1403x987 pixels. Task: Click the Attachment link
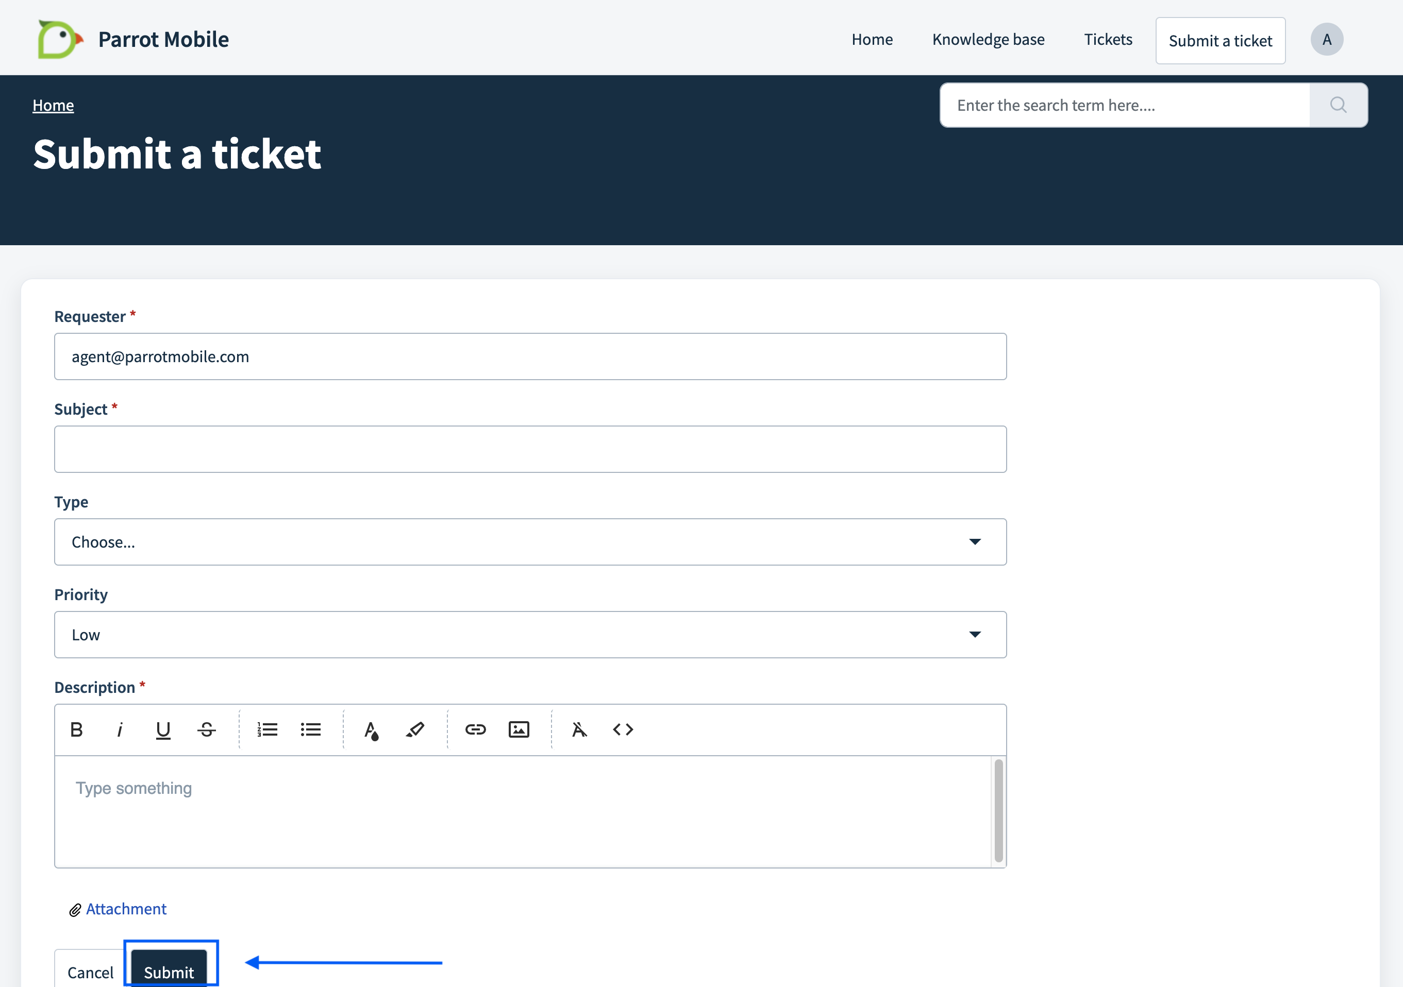125,909
